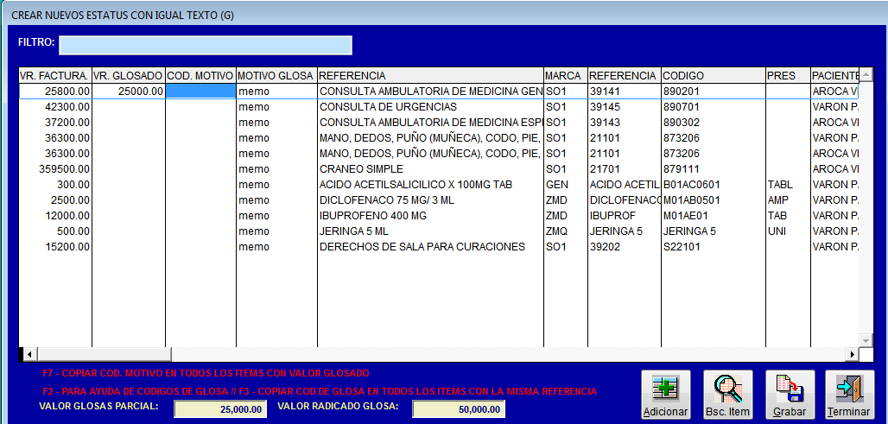Click the MOTIVO GLOSA column header
Viewport: 888px width, 424px height.
click(276, 76)
